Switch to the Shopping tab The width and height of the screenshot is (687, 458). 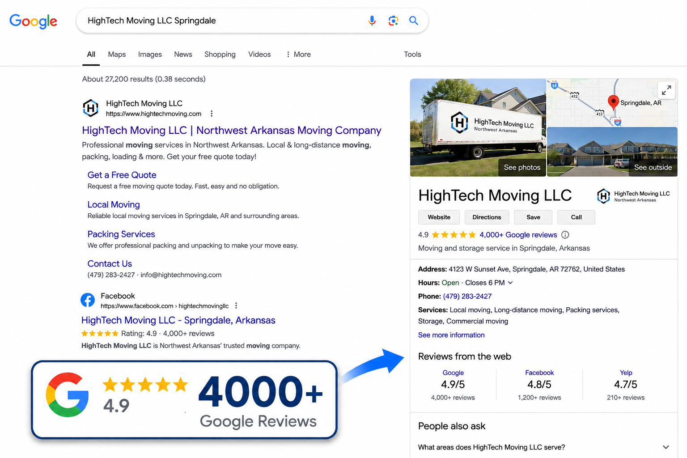coord(220,54)
